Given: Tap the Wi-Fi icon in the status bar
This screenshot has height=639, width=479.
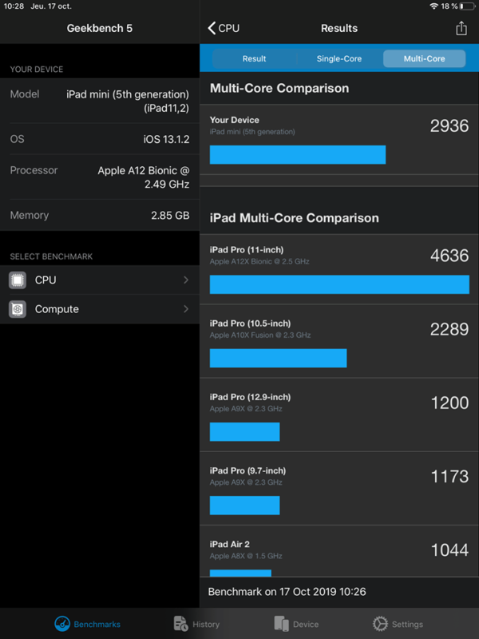Looking at the screenshot, I should [433, 6].
